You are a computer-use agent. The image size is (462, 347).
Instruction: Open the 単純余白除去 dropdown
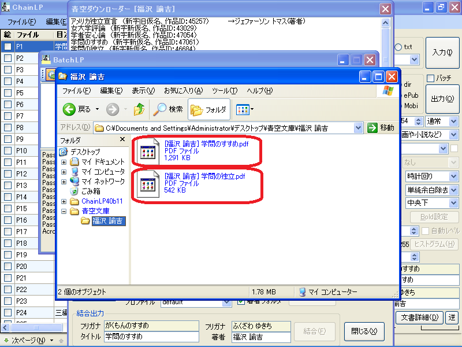453,190
